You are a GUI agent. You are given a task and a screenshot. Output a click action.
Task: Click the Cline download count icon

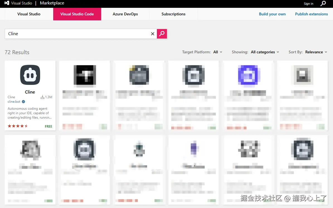[x=42, y=97]
